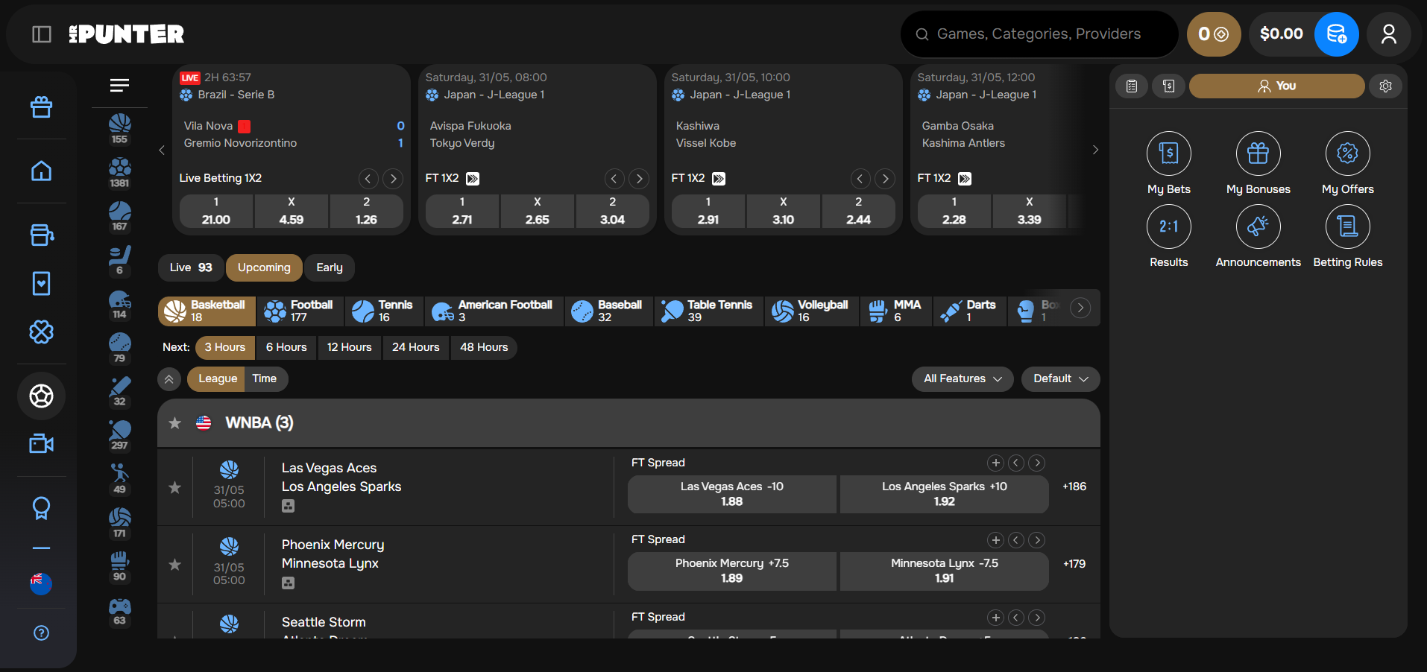Open My Offers percent icon
The image size is (1427, 672).
[1347, 153]
